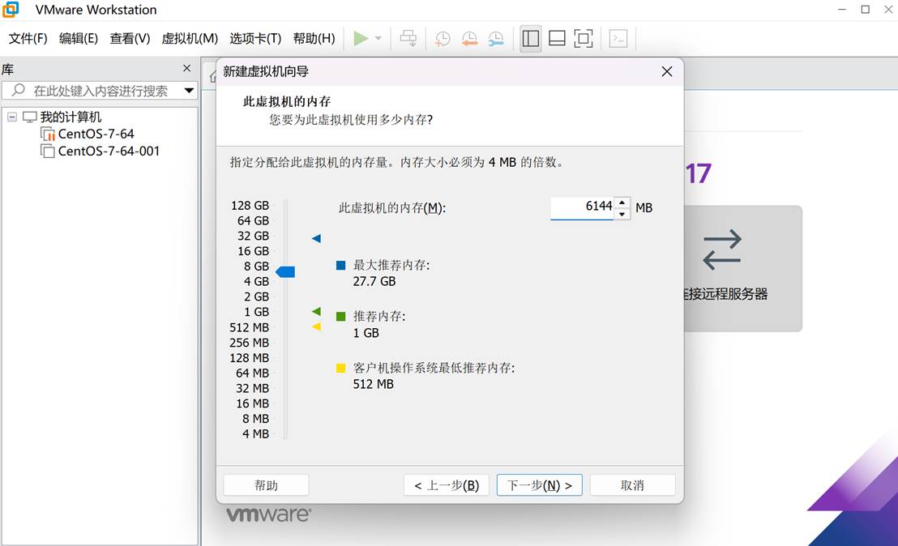This screenshot has width=898, height=546.
Task: Toggle the library sidebar view icon
Action: [531, 39]
